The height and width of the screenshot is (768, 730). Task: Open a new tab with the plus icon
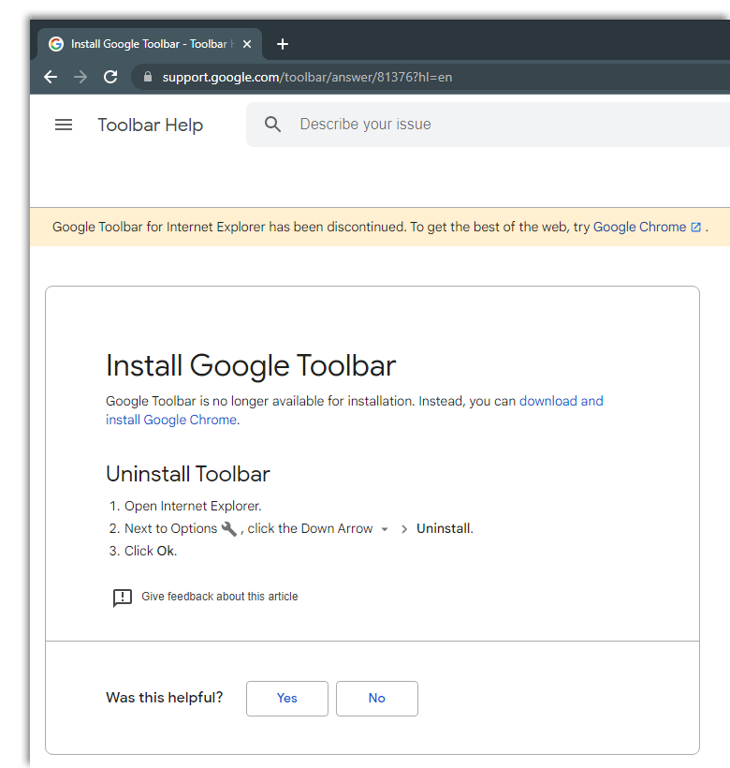[283, 44]
